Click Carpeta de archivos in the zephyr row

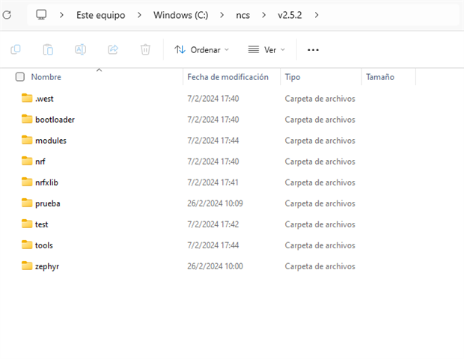(x=320, y=266)
